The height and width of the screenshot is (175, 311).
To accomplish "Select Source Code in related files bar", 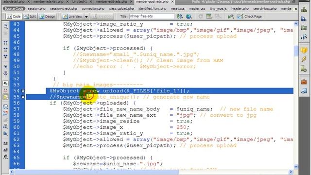I will [x=14, y=9].
